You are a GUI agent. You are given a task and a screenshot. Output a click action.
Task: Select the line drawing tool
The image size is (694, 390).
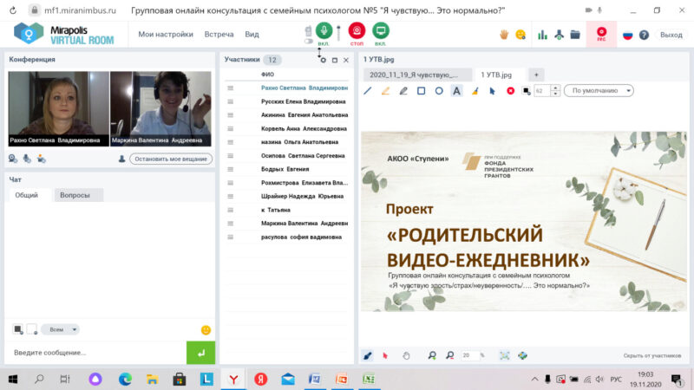coord(367,91)
